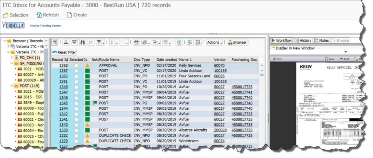Open the Actions dropdown menu
Screen dimensions: 373x158
tap(214, 42)
